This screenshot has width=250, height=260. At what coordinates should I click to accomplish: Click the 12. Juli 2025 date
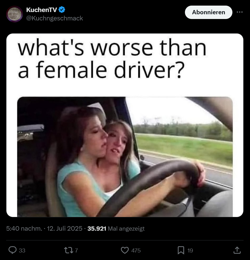[x=65, y=228]
